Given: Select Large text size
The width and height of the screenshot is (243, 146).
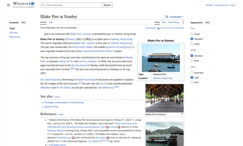Looking at the screenshot, I should coord(192,44).
